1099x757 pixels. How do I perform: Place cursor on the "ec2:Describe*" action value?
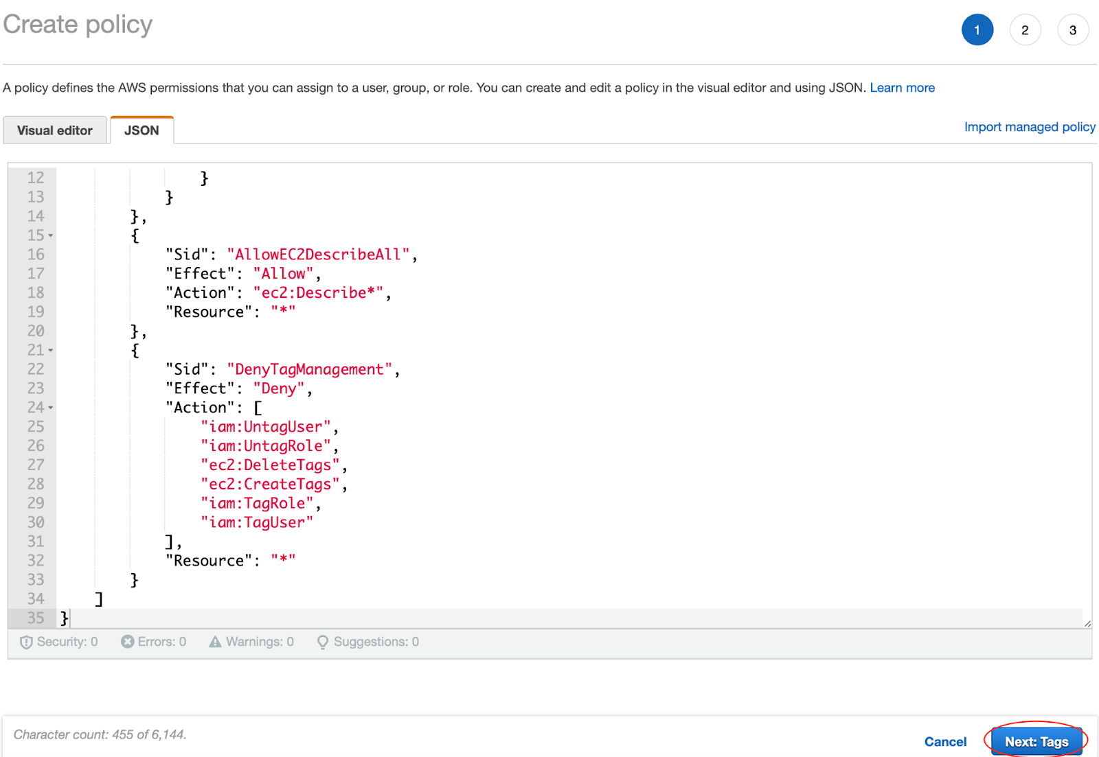318,293
